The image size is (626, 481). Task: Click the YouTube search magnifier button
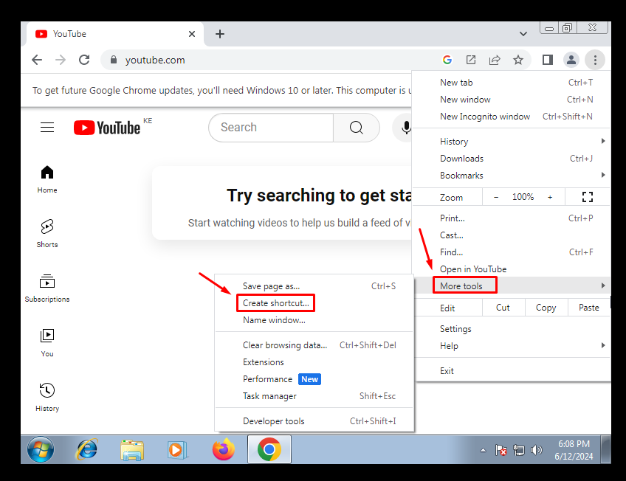point(356,128)
